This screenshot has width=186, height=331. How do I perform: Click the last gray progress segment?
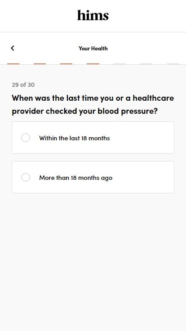pos(173,64)
